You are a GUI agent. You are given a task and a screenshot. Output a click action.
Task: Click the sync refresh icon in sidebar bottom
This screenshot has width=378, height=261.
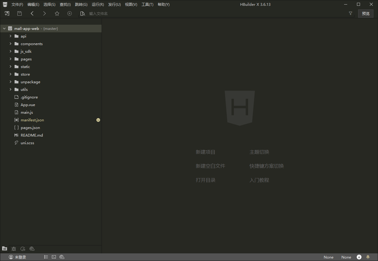[x=23, y=249]
